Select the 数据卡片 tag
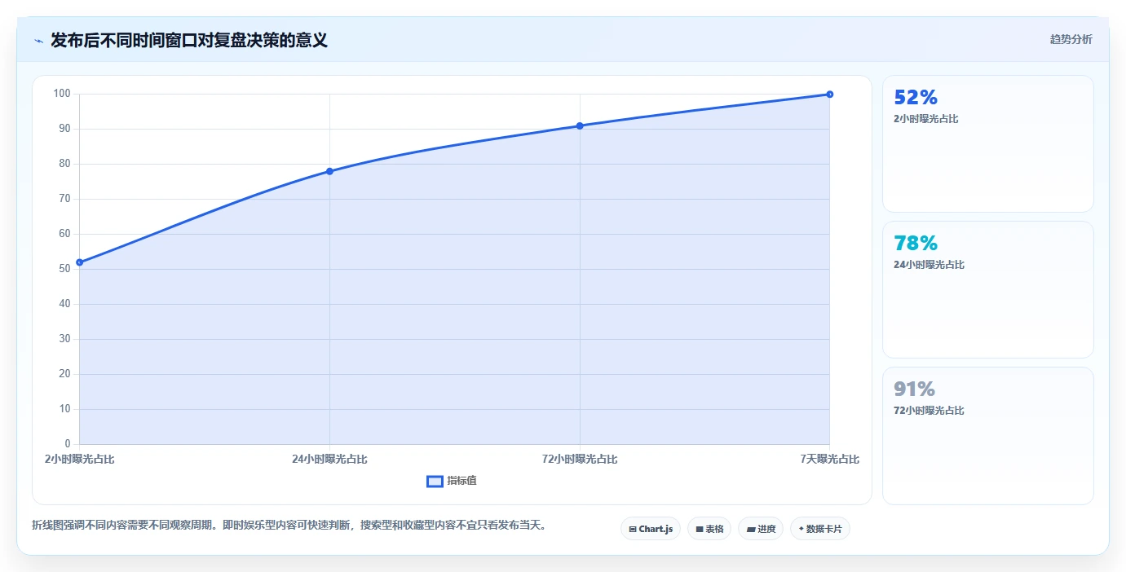The image size is (1126, 572). [819, 529]
